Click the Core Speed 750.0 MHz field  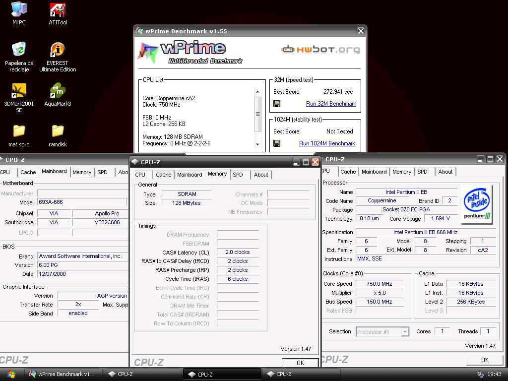(x=380, y=284)
